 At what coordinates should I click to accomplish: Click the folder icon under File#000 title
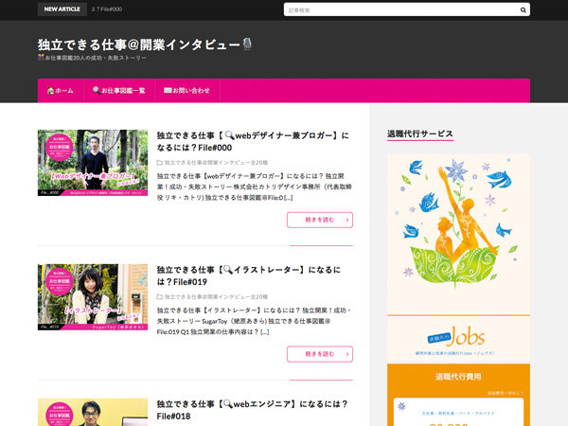click(159, 163)
